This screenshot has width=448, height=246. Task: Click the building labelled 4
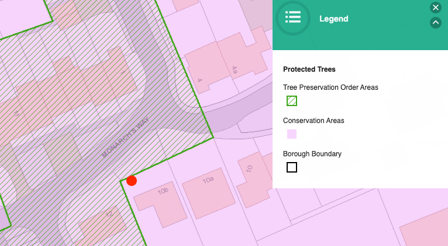click(203, 73)
